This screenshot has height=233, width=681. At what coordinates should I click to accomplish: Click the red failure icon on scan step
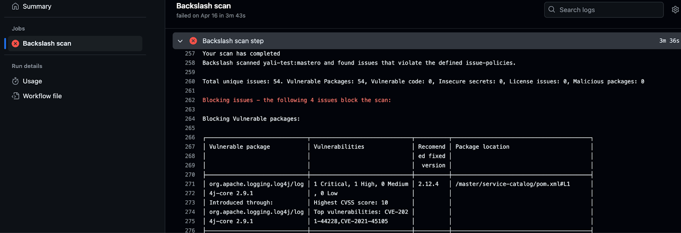[x=193, y=41]
